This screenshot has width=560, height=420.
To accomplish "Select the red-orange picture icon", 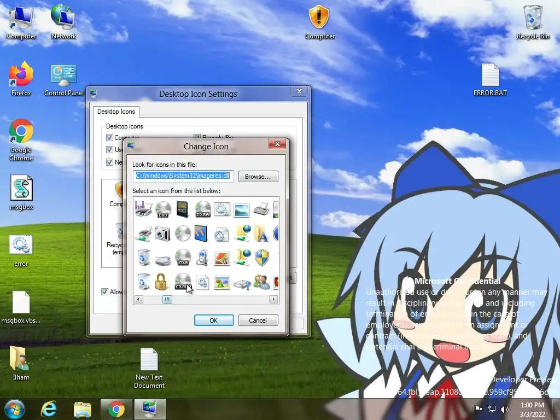I will click(x=221, y=259).
